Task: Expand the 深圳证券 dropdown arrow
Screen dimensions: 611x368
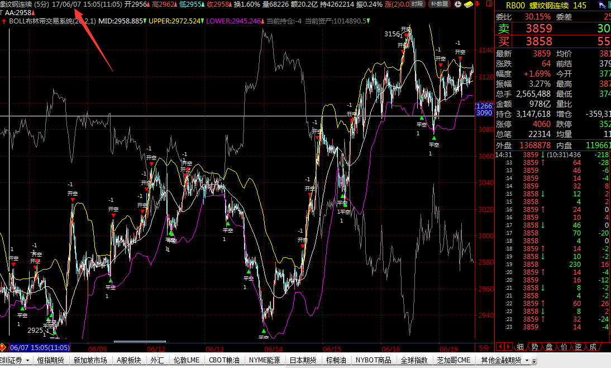Action: tap(28, 361)
